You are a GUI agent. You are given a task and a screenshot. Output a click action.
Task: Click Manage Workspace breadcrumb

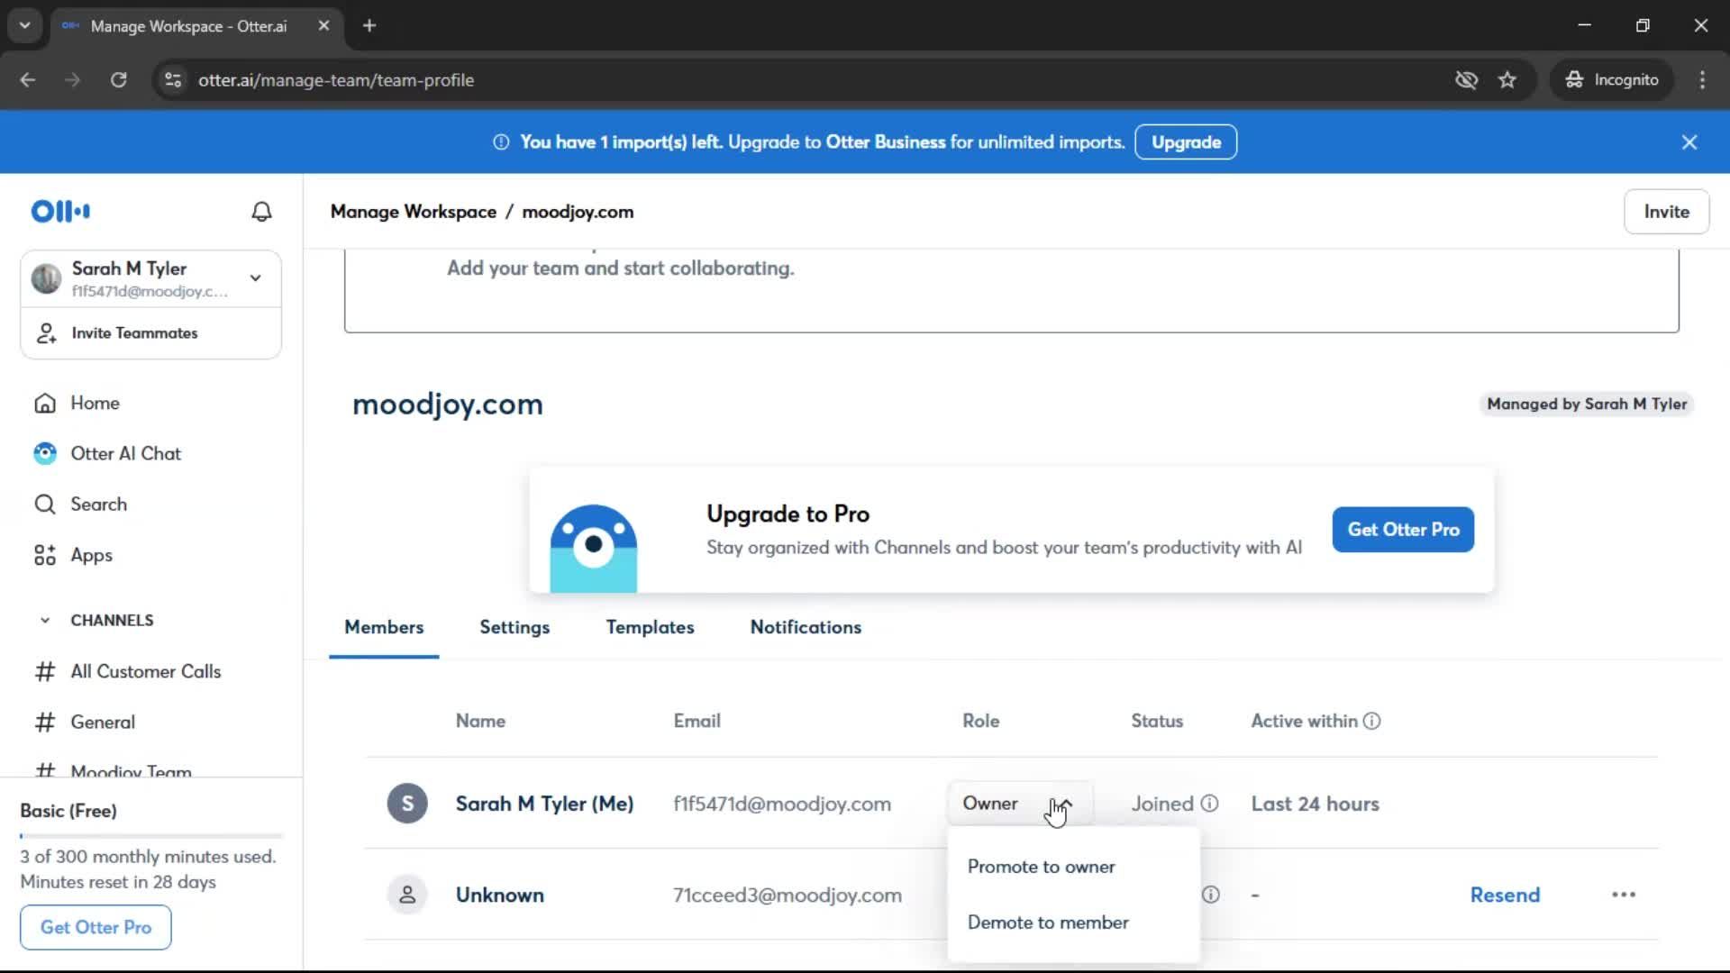point(413,212)
